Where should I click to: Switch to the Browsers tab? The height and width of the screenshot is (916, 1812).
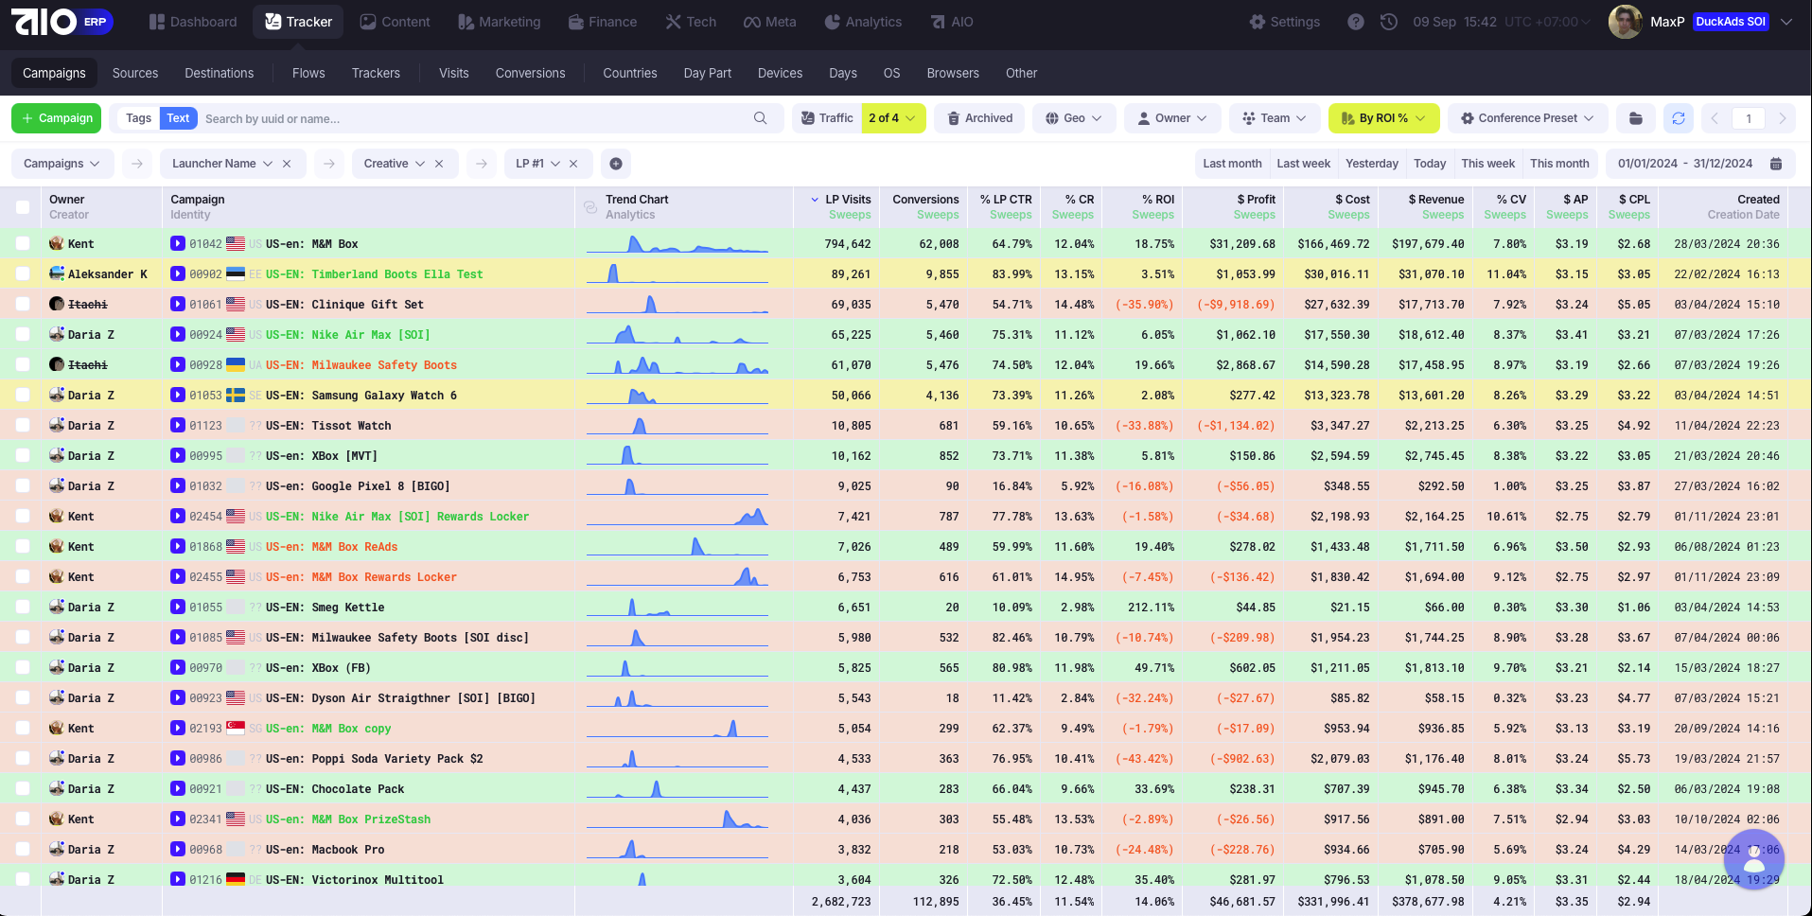[x=953, y=73]
